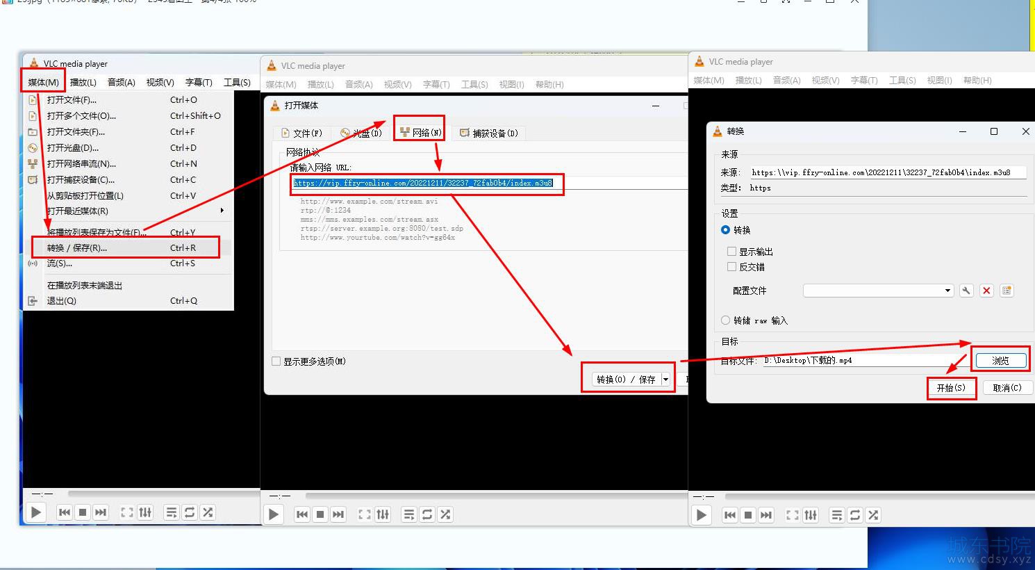Click Play button in middle VLC window
This screenshot has width=1035, height=570.
274,514
